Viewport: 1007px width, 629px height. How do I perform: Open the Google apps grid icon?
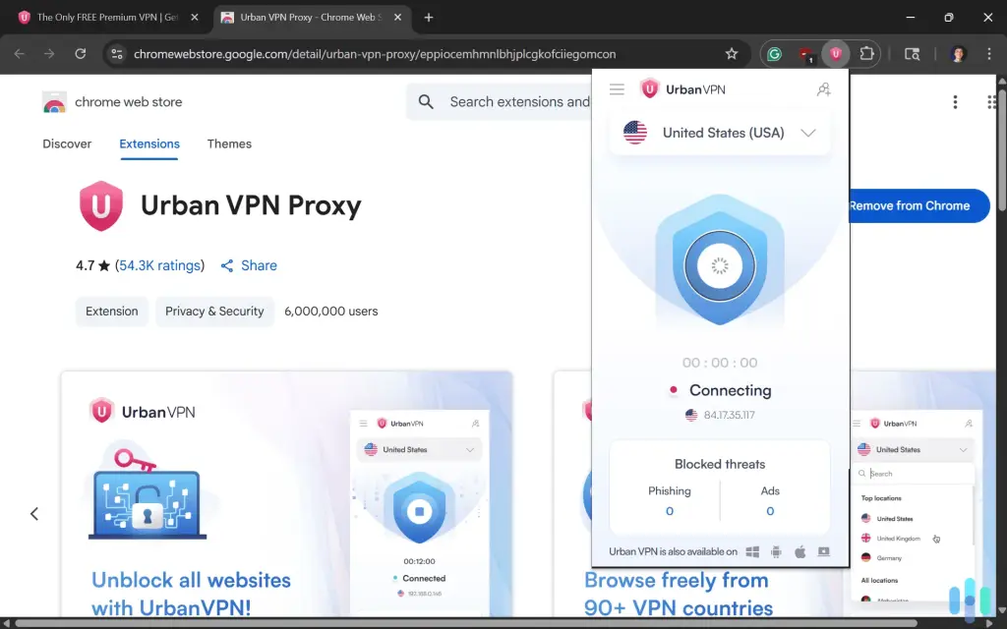[993, 101]
